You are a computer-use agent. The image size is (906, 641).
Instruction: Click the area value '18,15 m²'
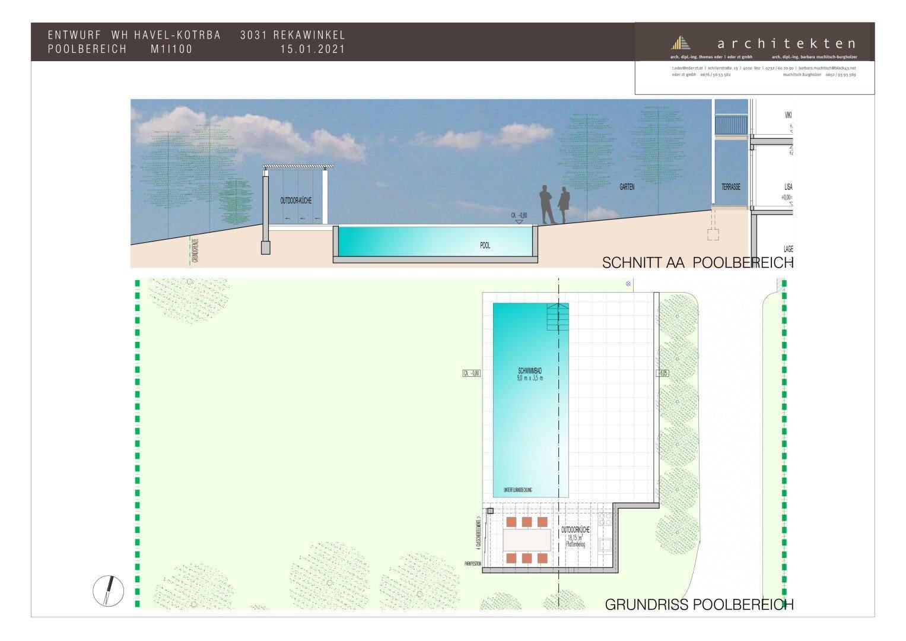pos(576,537)
